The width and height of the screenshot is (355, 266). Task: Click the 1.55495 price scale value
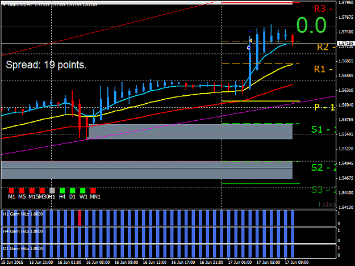tap(346, 134)
